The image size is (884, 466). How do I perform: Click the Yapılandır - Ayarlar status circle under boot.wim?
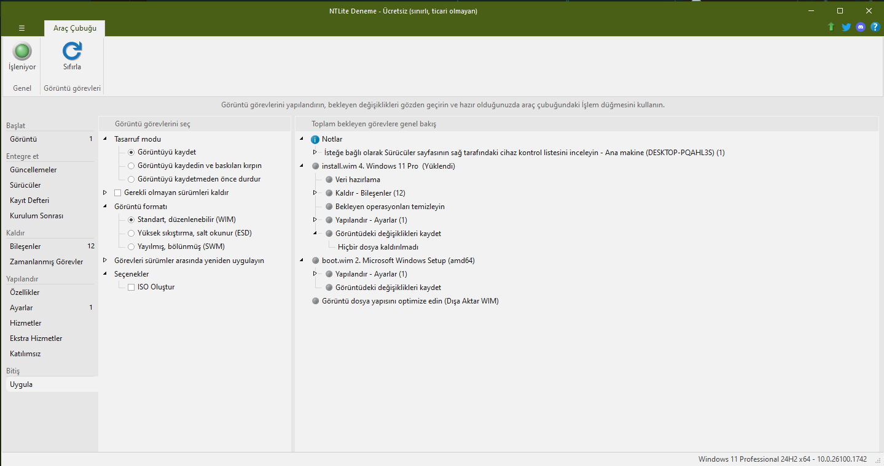329,274
